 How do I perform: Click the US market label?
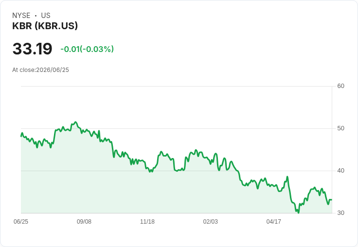[x=46, y=16]
